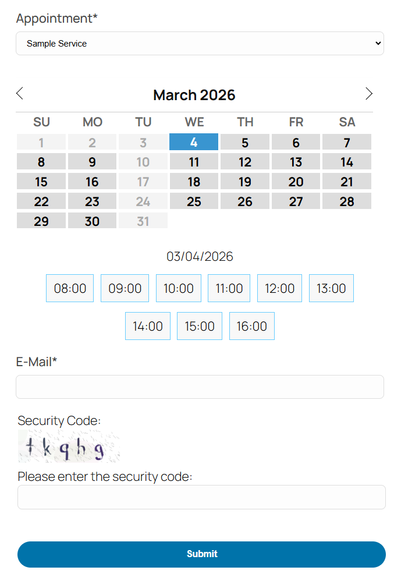
Task: Select March 4 on calendar
Action: pyautogui.click(x=194, y=143)
